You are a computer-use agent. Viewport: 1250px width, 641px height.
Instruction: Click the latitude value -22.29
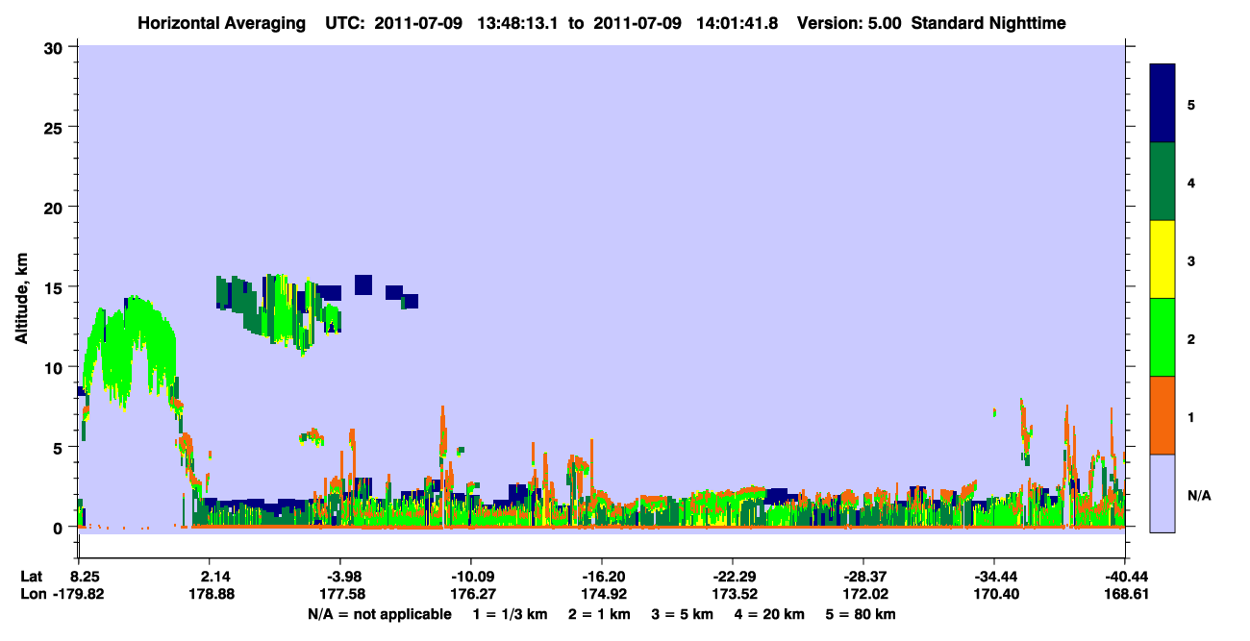733,577
